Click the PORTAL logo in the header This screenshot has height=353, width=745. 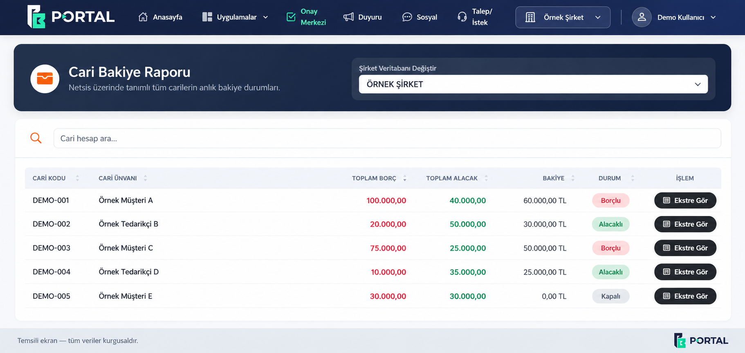pyautogui.click(x=71, y=17)
